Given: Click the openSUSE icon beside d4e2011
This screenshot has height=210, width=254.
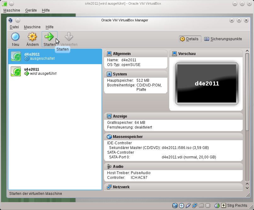Looking at the screenshot, I should point(16,56).
